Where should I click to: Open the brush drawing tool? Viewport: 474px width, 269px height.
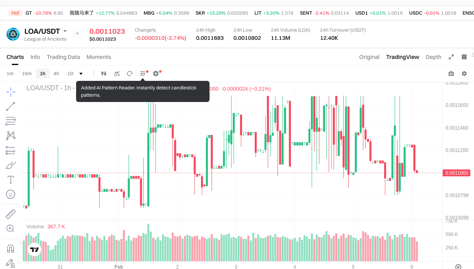point(11,165)
